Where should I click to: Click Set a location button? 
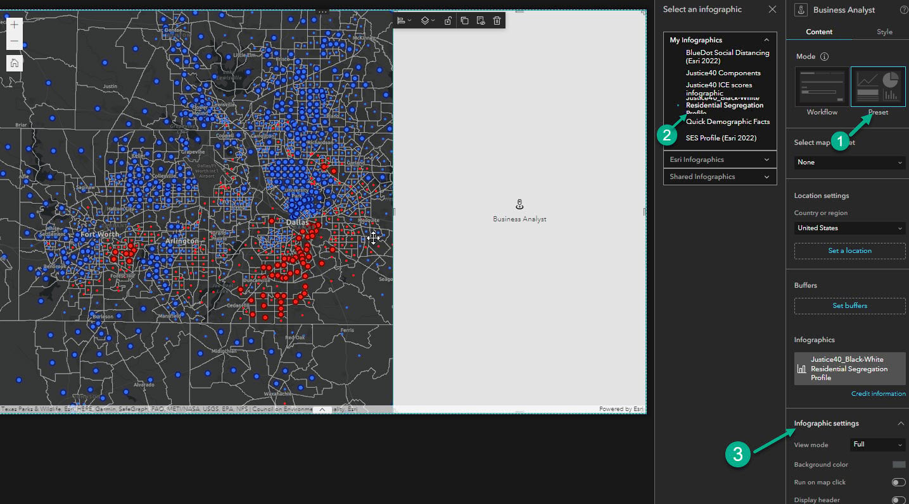(x=849, y=250)
